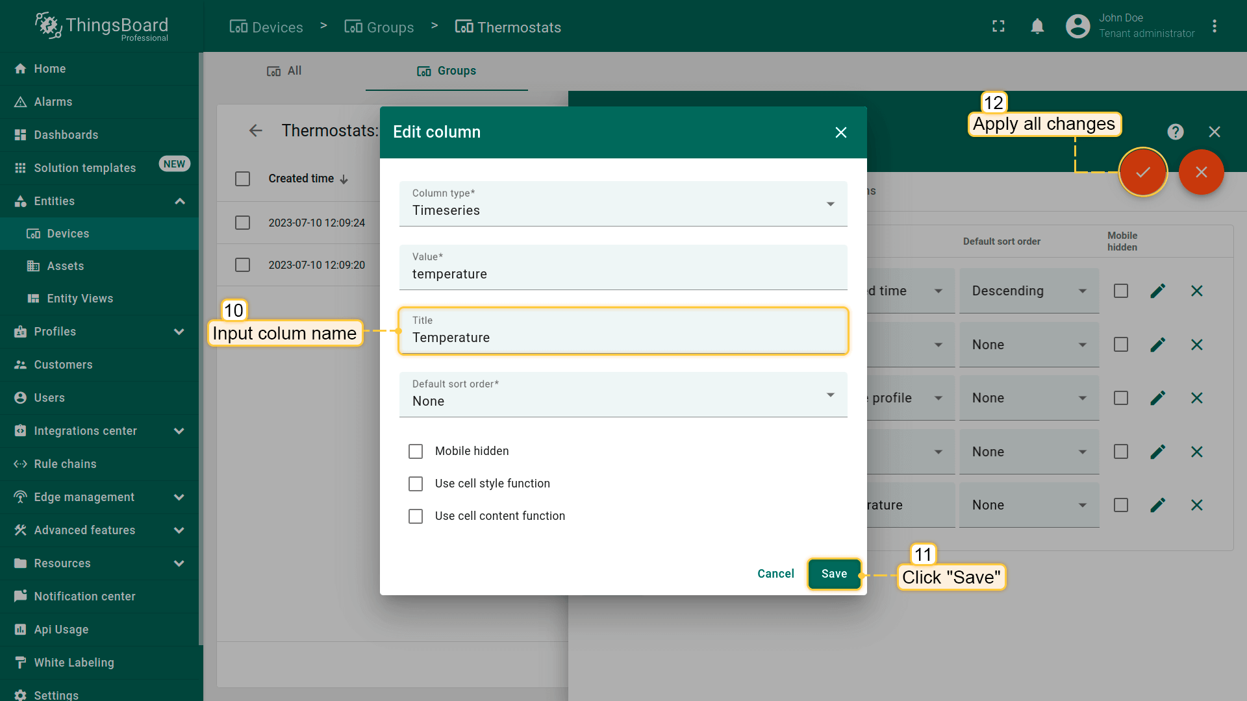Open the user menu three-dots icon
The height and width of the screenshot is (701, 1247).
[1214, 27]
